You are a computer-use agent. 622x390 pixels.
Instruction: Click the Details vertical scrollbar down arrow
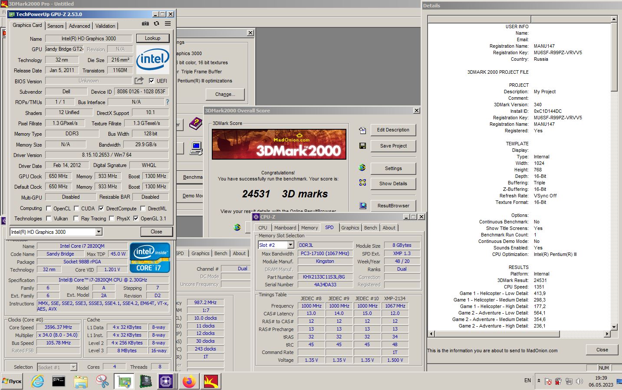point(614,327)
